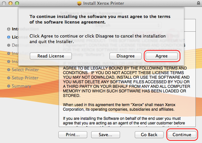Click the bold agreement prompt text in sheet
Screen dimensions: 202x143
(100, 19)
